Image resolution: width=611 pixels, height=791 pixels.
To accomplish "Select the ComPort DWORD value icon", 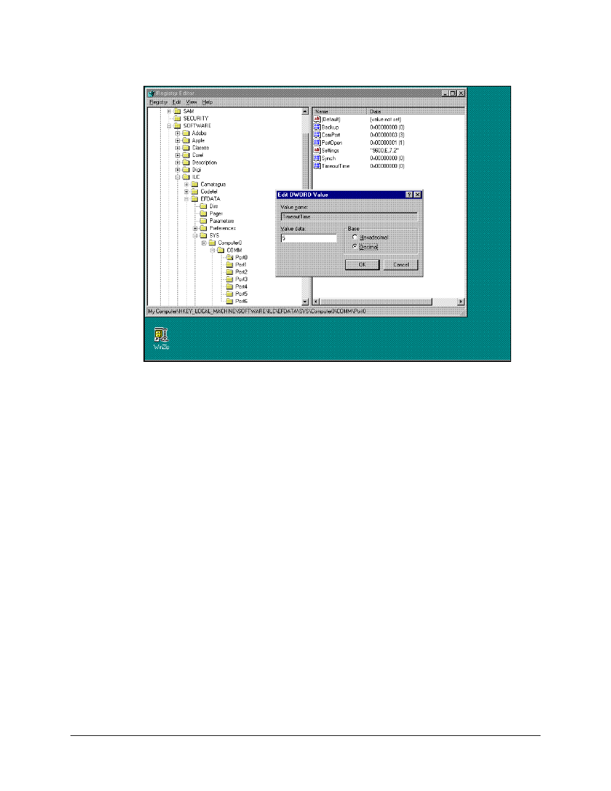I will click(x=316, y=135).
